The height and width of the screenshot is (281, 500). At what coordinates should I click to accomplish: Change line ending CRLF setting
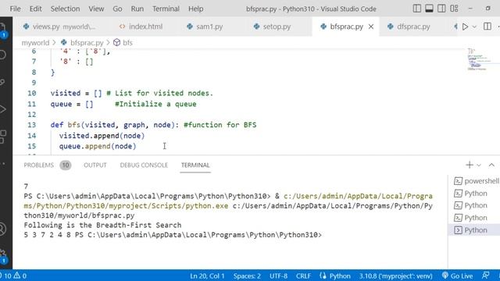303,276
